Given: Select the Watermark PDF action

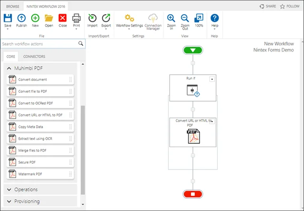Looking at the screenshot, I should [40, 174].
